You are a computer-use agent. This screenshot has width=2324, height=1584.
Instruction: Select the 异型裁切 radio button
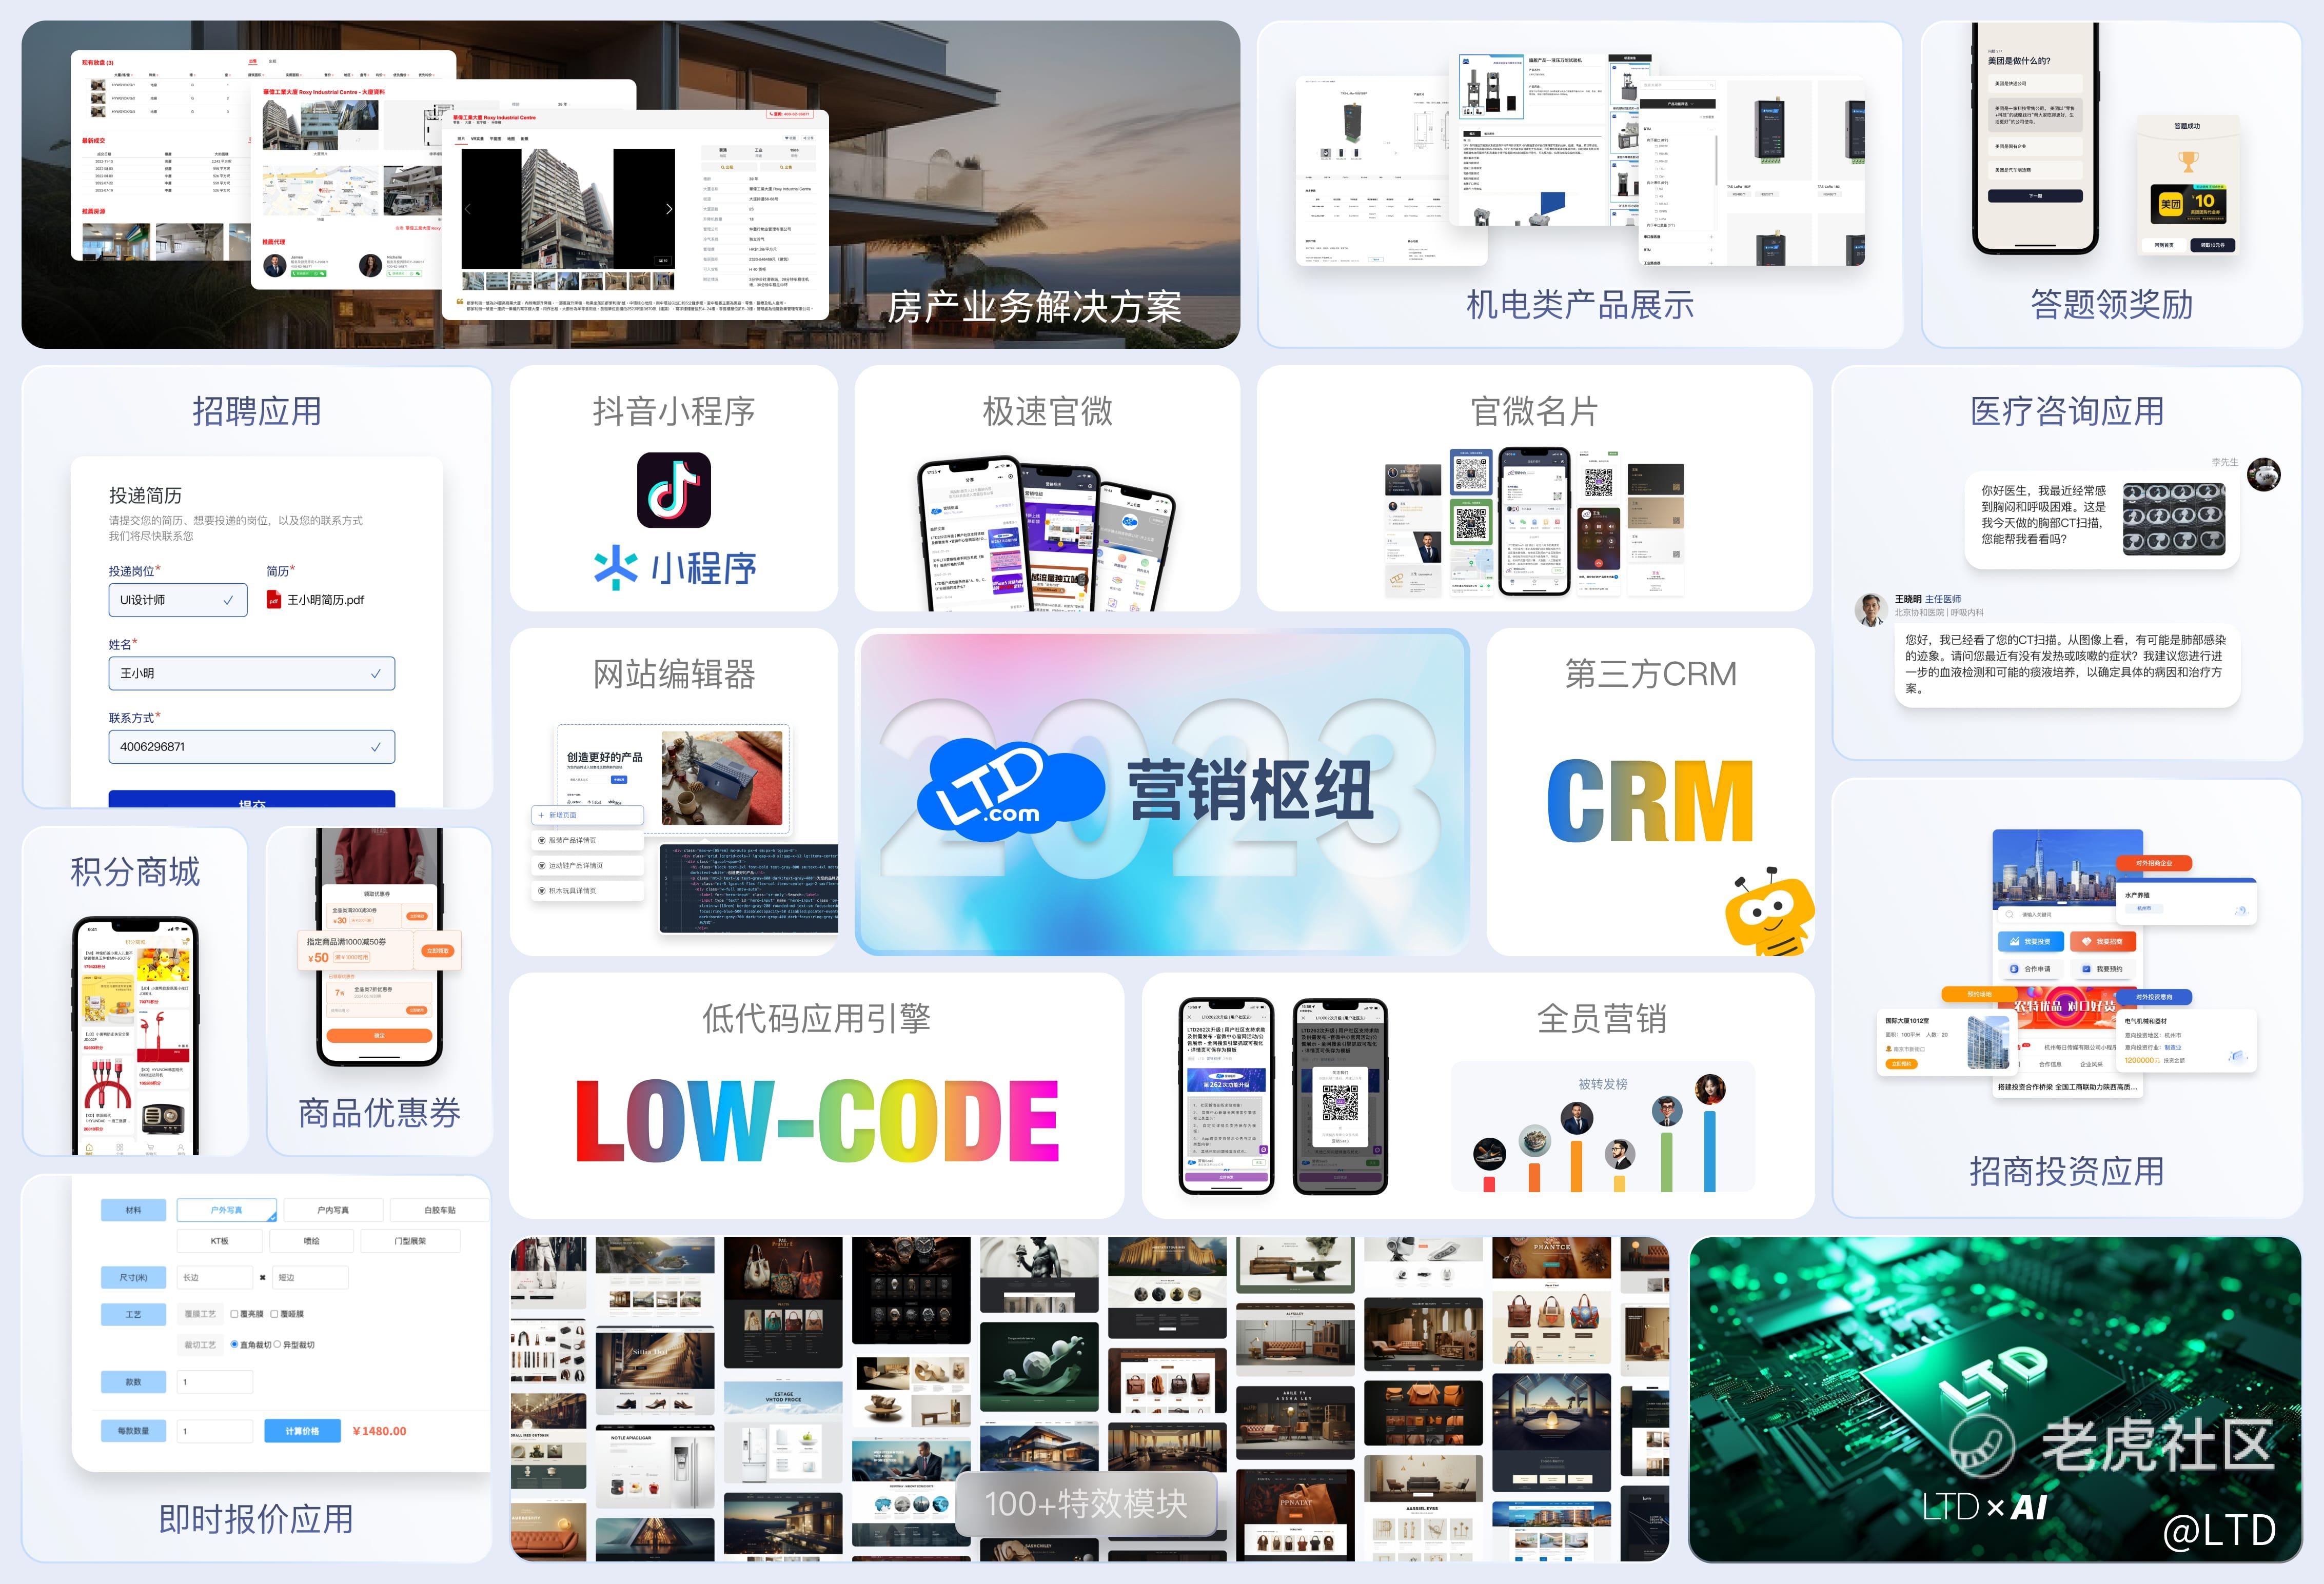[x=277, y=1345]
